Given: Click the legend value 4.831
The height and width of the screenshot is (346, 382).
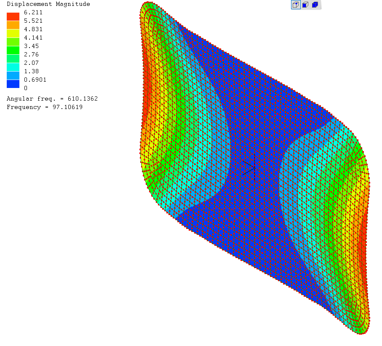Looking at the screenshot, I should click(33, 29).
